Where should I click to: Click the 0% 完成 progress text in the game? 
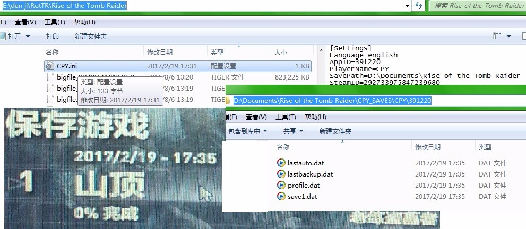107,213
